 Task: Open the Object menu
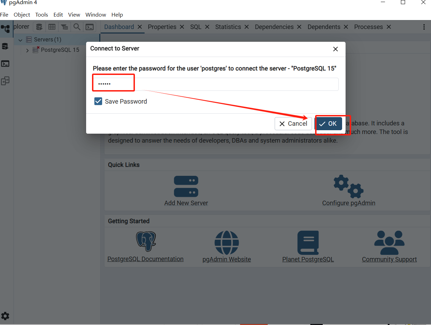tap(22, 15)
